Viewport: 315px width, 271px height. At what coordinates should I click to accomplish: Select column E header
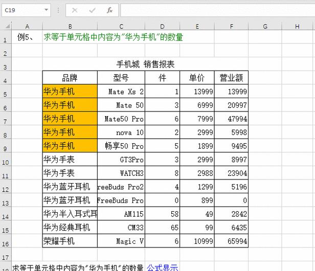pos(197,26)
